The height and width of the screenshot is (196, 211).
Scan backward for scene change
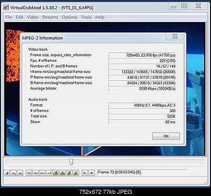[69, 173]
